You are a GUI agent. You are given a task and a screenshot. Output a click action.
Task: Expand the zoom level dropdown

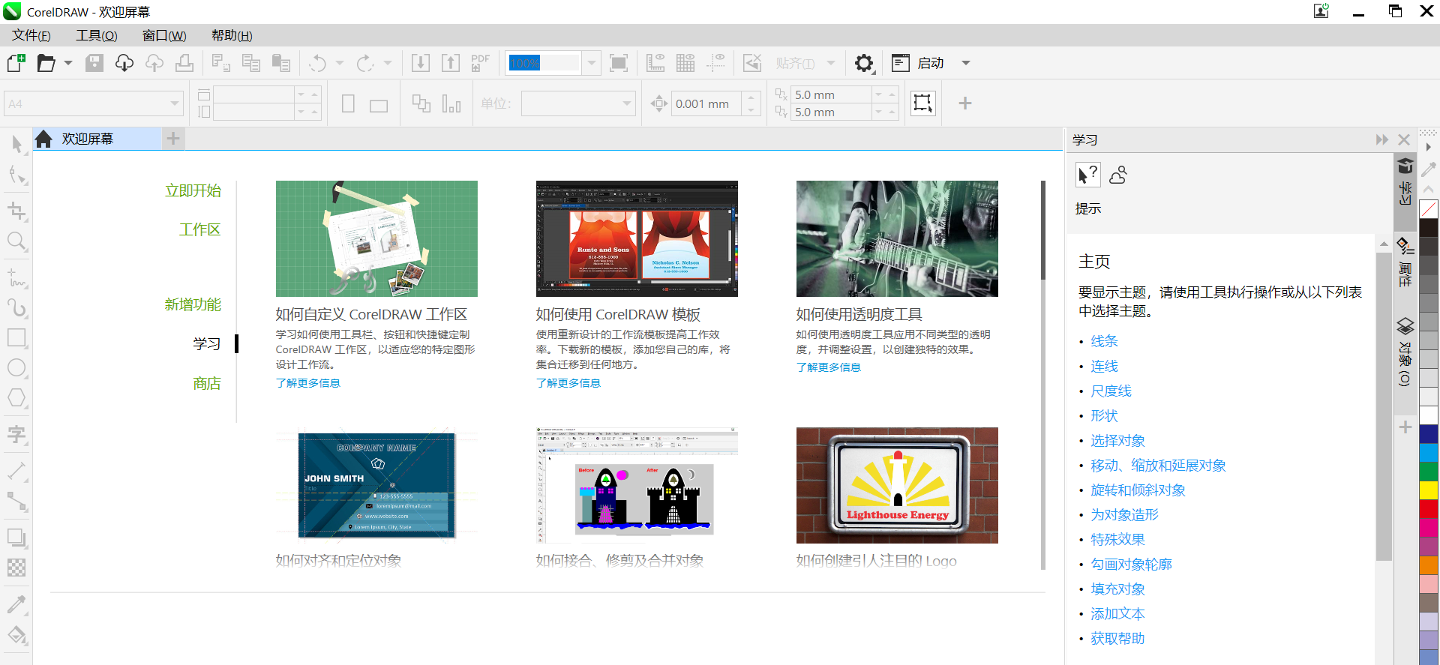tap(592, 63)
